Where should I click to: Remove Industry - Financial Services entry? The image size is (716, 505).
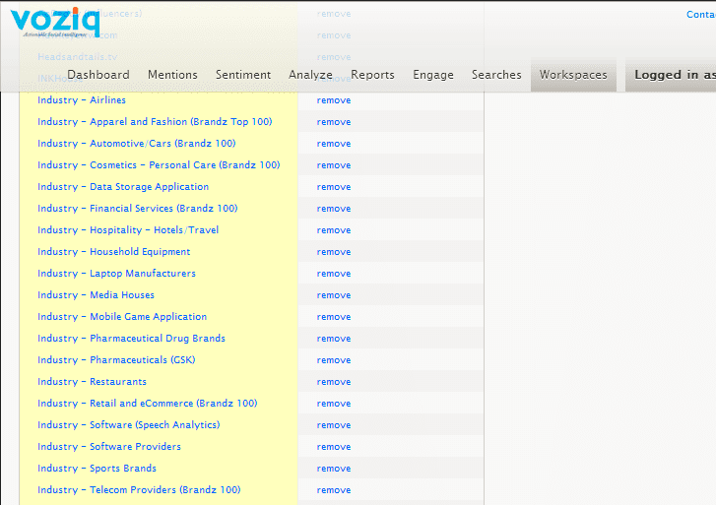(x=333, y=209)
